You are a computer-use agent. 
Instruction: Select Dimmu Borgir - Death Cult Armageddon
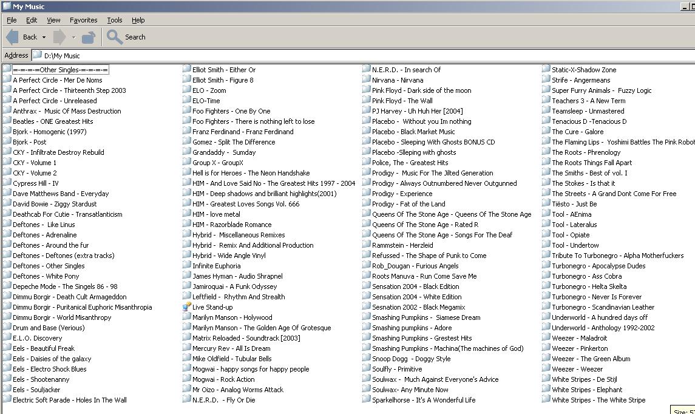70,297
